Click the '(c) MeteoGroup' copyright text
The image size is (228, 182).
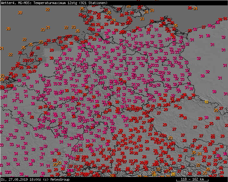(x=56, y=179)
